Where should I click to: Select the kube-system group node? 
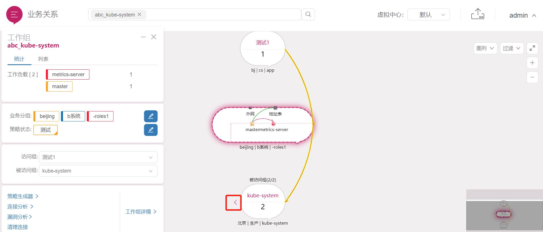(263, 202)
